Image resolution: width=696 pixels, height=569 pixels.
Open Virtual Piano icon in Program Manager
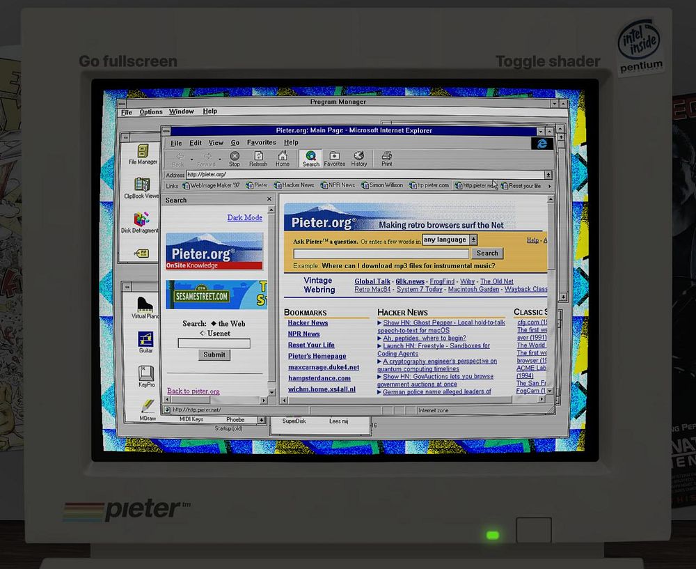145,308
